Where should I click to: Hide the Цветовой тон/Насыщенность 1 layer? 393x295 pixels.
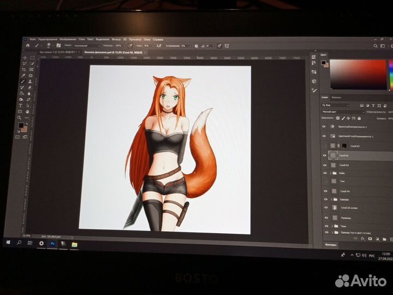click(x=324, y=136)
